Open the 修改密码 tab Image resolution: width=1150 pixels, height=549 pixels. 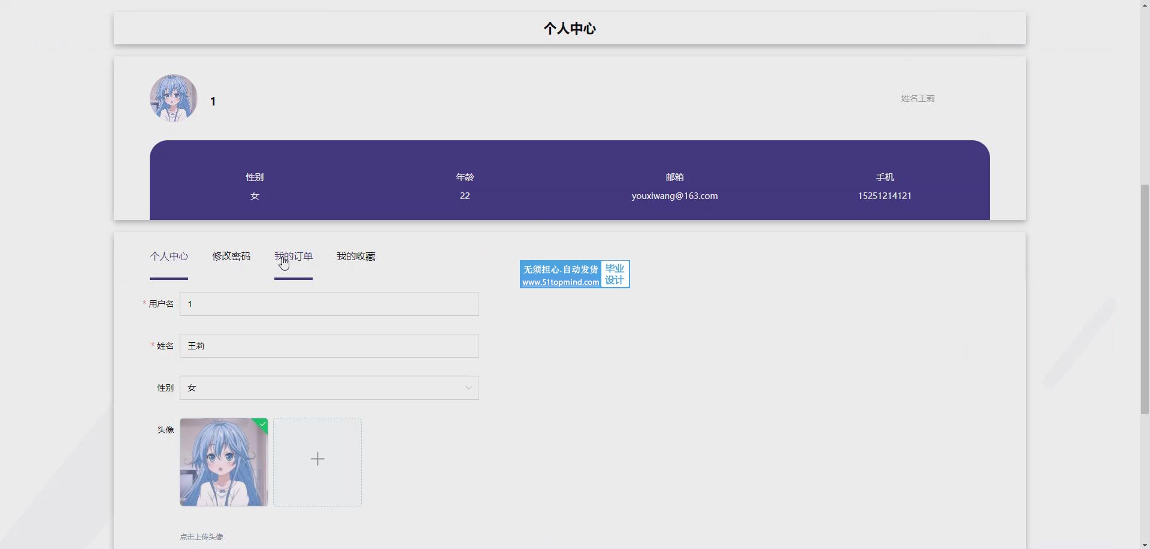pos(231,257)
